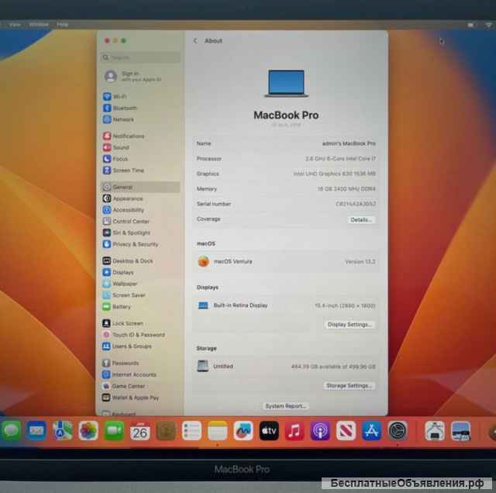Click the settings search field
Image resolution: width=496 pixels, height=493 pixels.
pyautogui.click(x=141, y=57)
